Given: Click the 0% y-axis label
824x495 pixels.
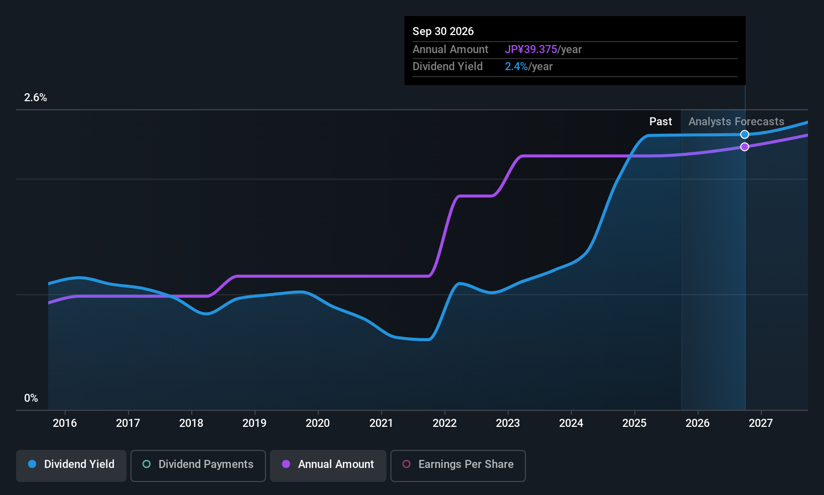Looking at the screenshot, I should click(x=31, y=398).
